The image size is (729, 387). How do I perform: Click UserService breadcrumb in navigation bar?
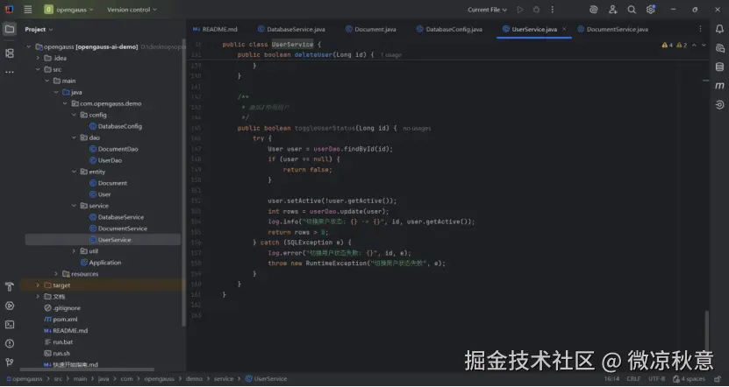tap(267, 379)
